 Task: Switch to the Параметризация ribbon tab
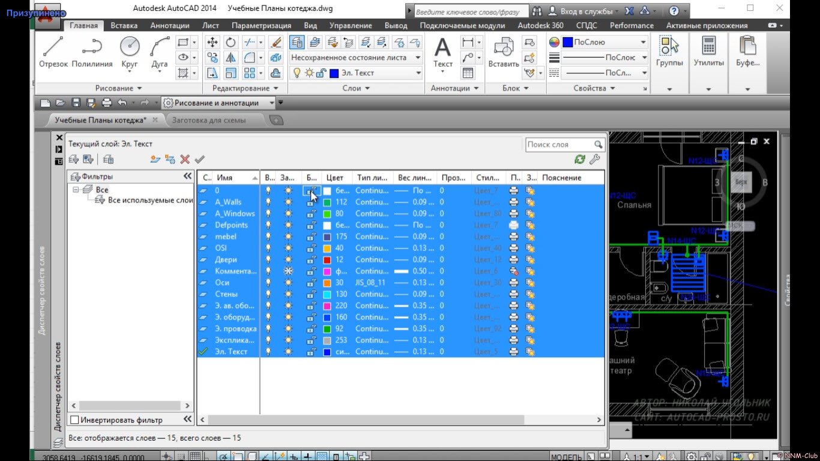tap(261, 25)
